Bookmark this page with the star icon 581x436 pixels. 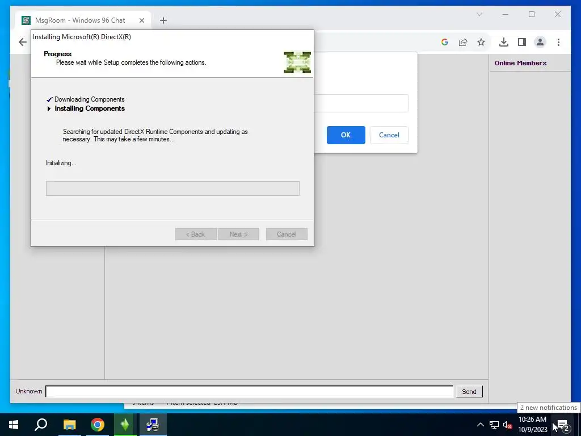481,42
